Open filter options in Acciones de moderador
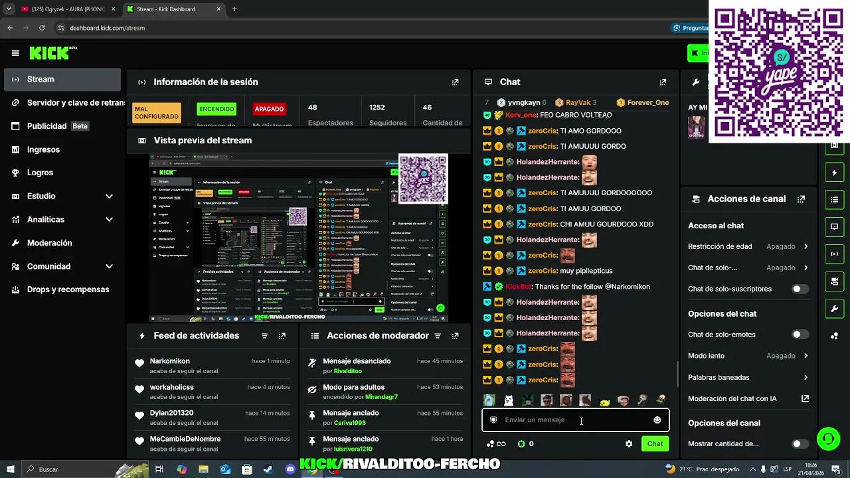This screenshot has height=478, width=850. click(438, 336)
